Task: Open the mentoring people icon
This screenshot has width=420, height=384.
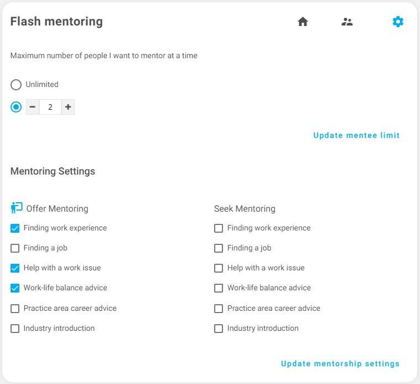Action: [x=347, y=22]
